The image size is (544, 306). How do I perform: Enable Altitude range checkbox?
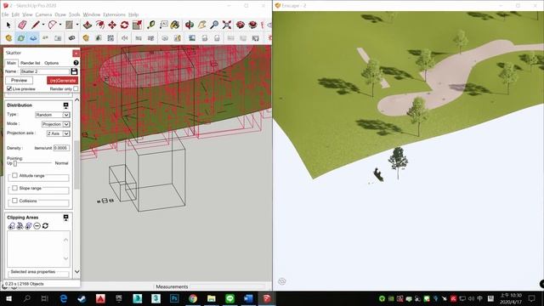[x=14, y=176]
